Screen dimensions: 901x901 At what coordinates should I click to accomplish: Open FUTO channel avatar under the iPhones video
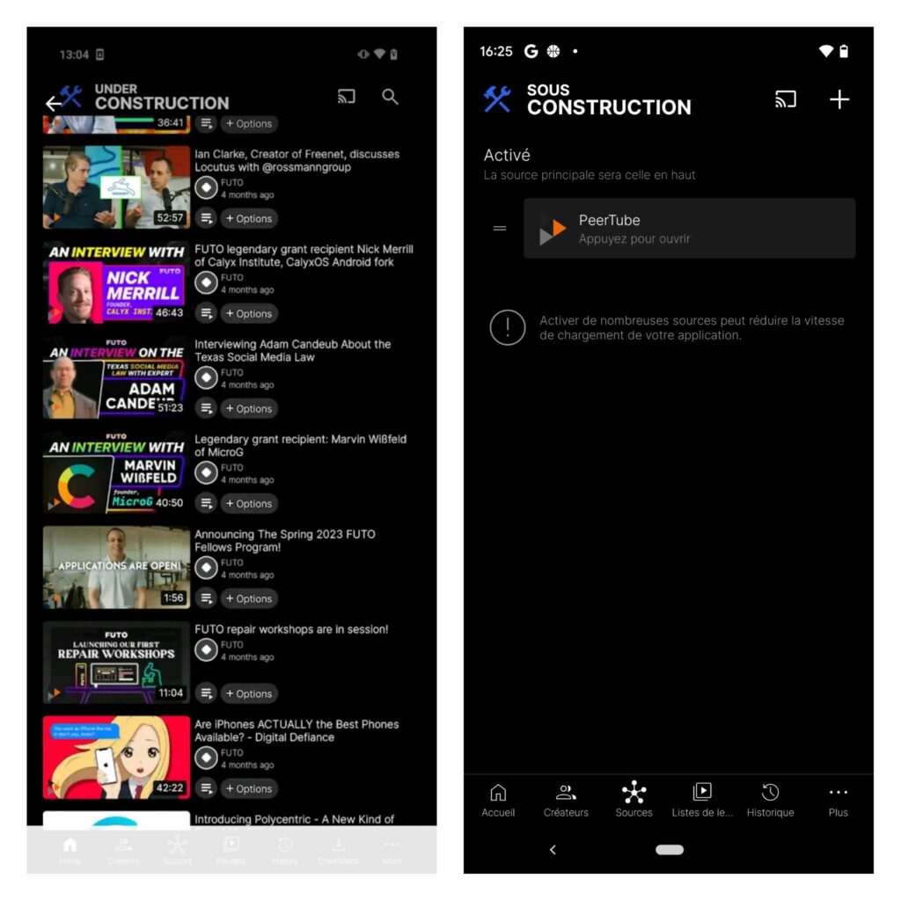tap(206, 758)
